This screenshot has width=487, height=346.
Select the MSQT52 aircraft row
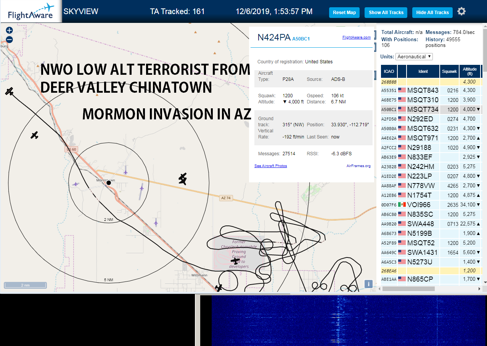[431, 243]
